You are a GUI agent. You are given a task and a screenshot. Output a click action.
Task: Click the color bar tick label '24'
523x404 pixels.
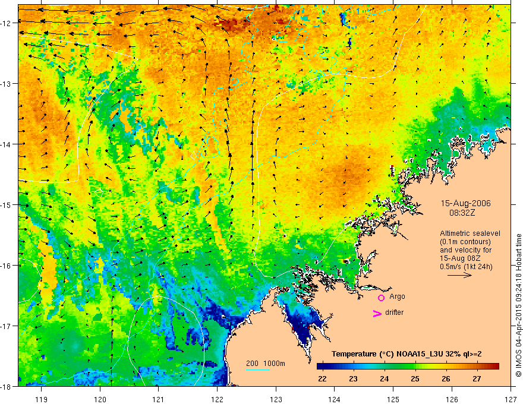coord(385,379)
